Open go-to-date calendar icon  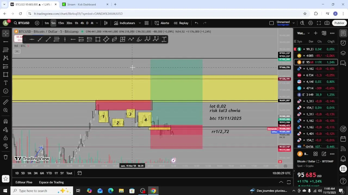pos(79,173)
